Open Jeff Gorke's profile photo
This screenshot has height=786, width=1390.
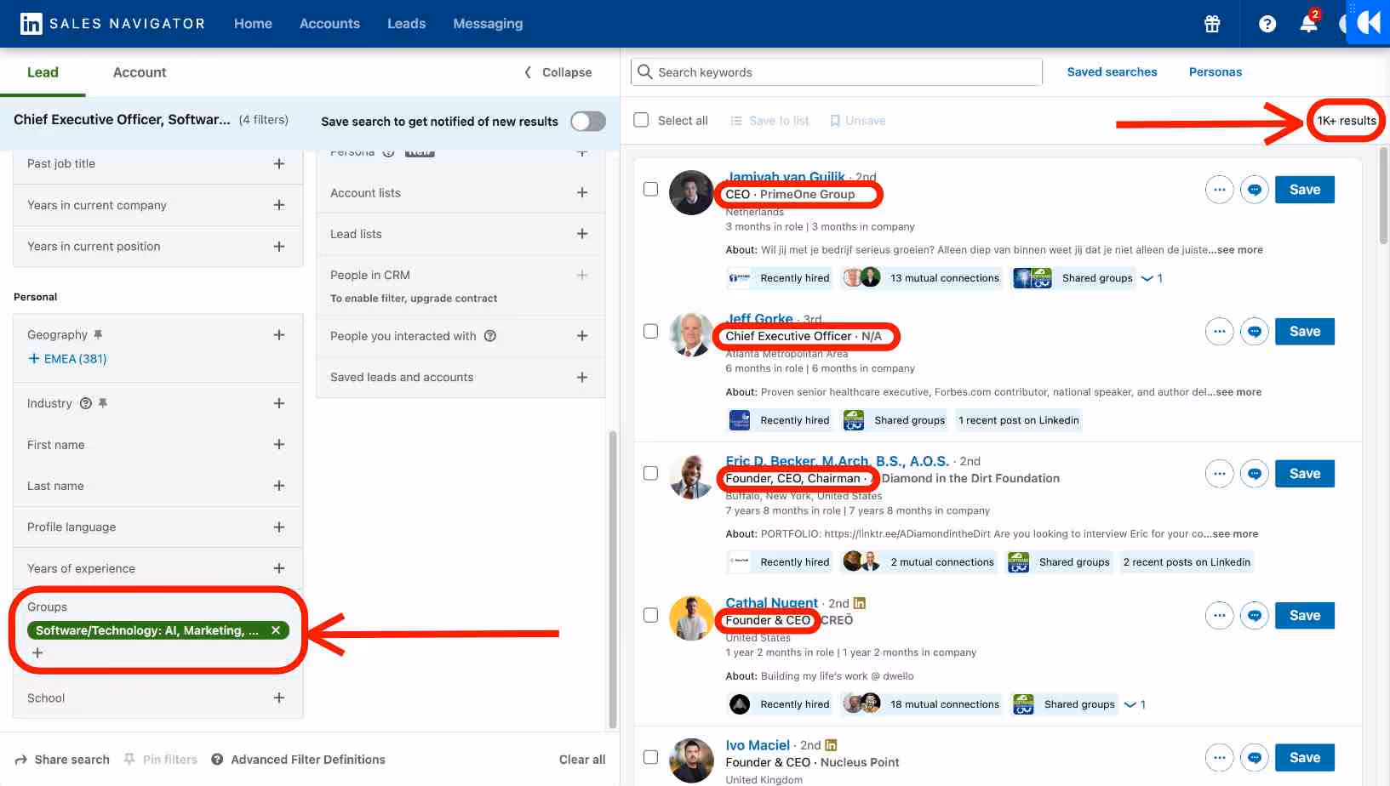point(691,335)
